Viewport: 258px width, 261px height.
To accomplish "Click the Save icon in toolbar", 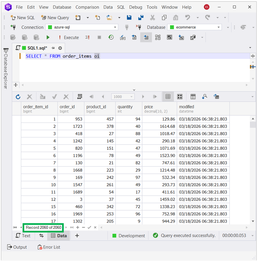I will point(129,18).
